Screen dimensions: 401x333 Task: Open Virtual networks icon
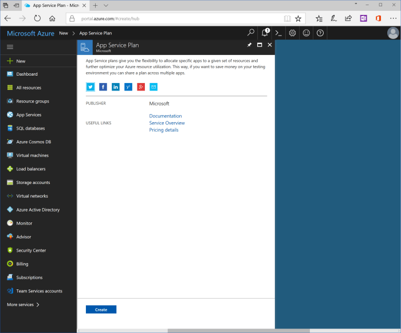tap(10, 196)
